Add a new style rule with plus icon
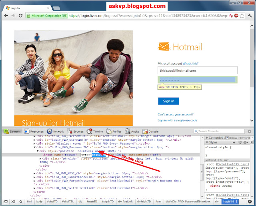Screen dimensions: 256x206 pyautogui.click(x=234, y=143)
